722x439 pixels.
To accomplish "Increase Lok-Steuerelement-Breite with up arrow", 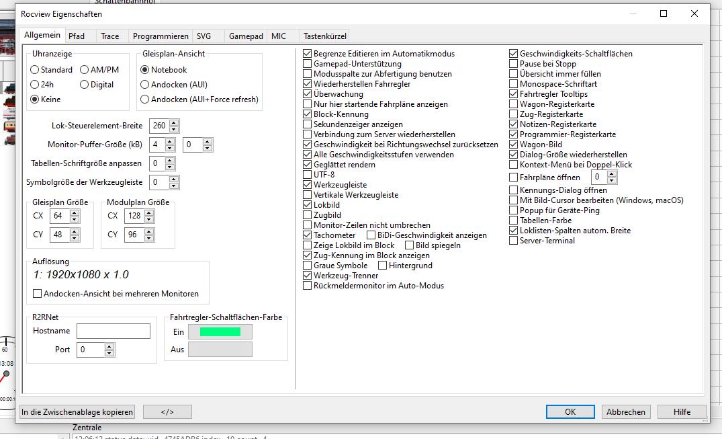I will point(175,122).
